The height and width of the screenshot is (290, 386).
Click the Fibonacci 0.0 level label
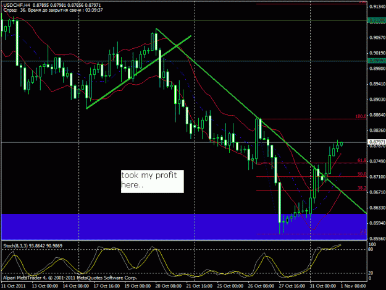pos(363,232)
